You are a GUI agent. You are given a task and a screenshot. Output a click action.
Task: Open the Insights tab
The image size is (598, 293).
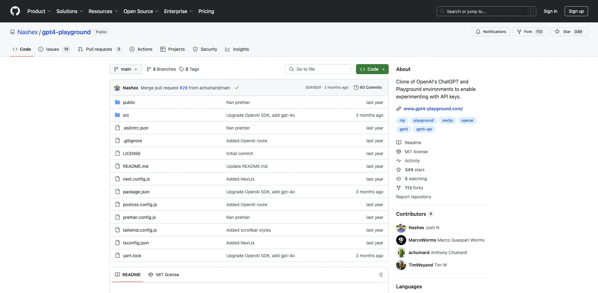point(237,49)
